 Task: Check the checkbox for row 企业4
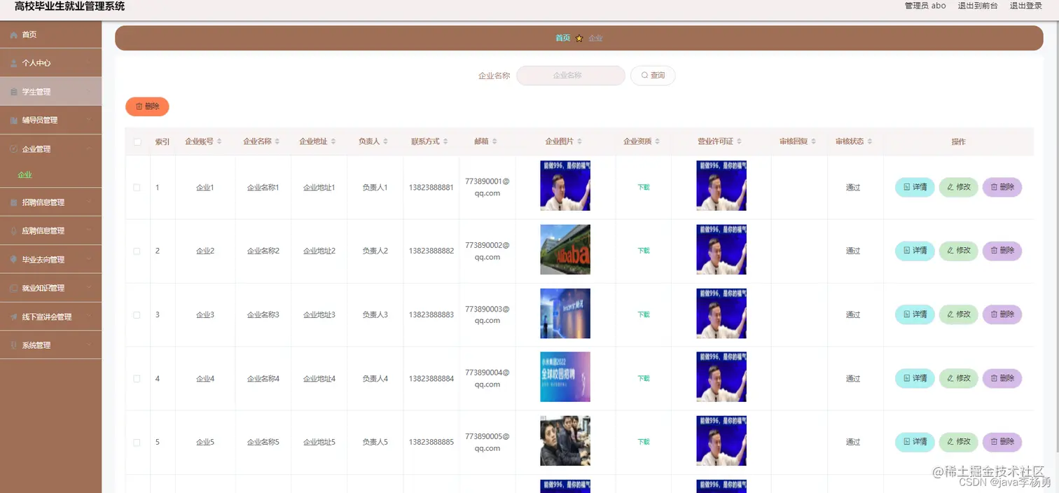pyautogui.click(x=137, y=379)
